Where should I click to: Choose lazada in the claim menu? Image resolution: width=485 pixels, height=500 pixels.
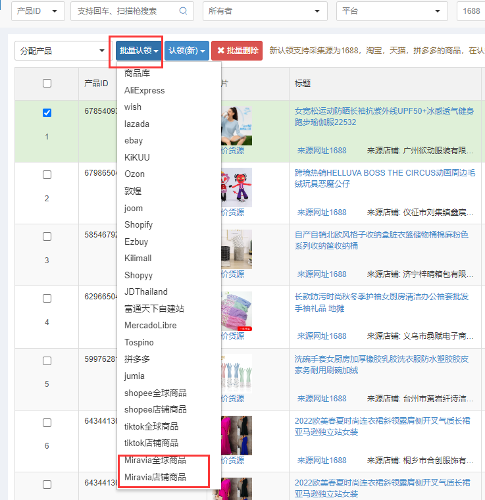pyautogui.click(x=136, y=124)
